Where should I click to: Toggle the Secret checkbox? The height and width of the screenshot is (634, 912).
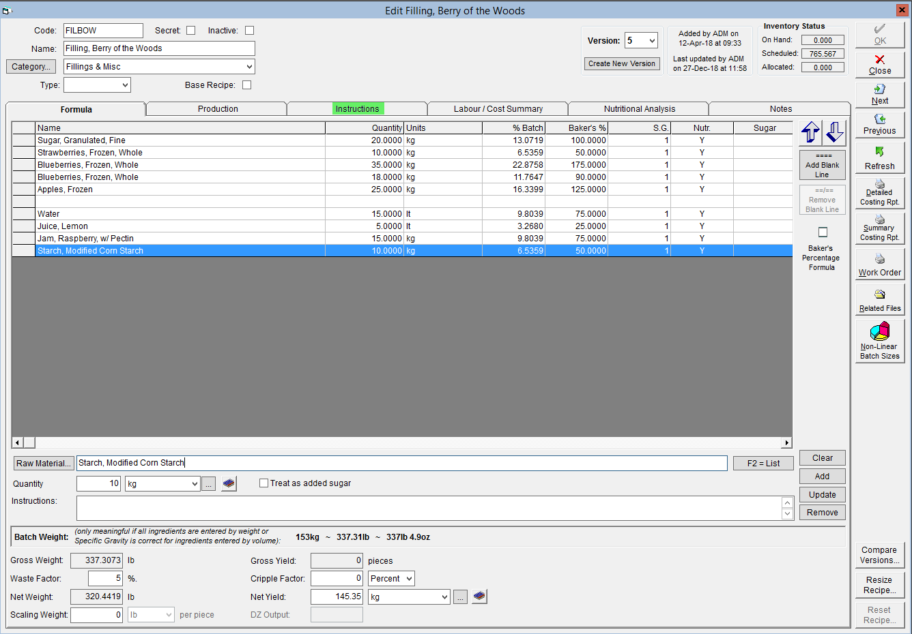point(191,31)
